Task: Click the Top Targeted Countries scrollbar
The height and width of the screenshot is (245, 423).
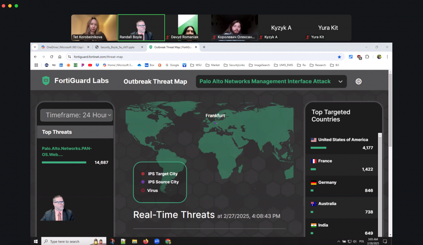Action: click(x=380, y=185)
